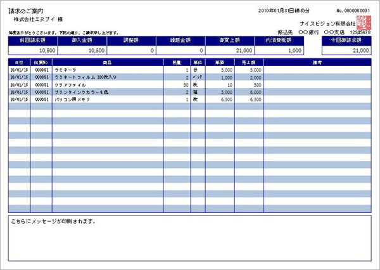Click the sales amount 5,000 for ラミネータ

tap(256, 70)
